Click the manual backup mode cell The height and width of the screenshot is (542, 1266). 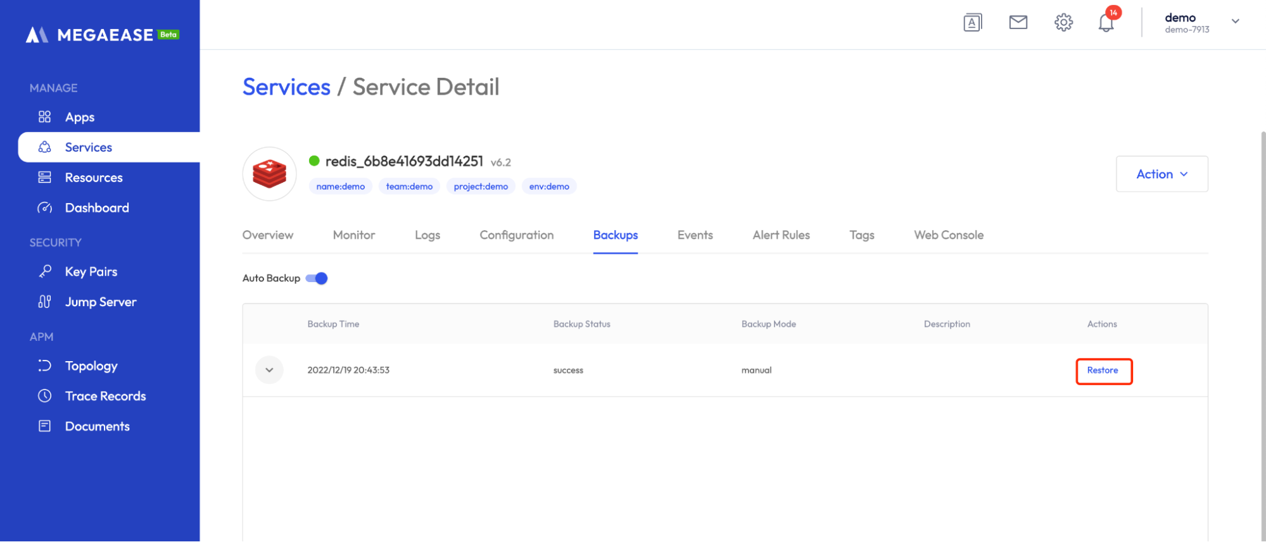[x=756, y=371]
